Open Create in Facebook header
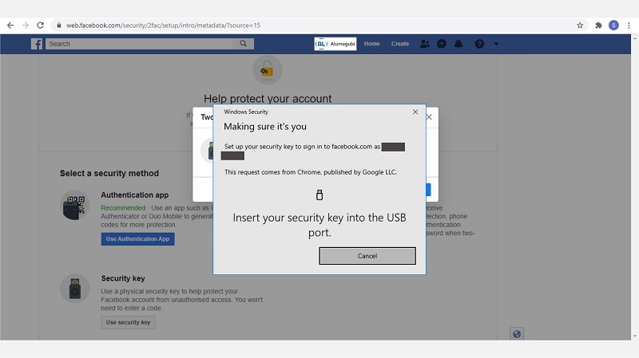The width and height of the screenshot is (639, 358). (400, 44)
